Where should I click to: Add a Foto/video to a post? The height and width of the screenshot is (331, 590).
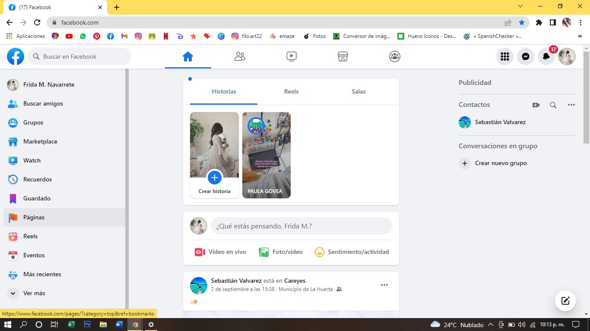[281, 252]
